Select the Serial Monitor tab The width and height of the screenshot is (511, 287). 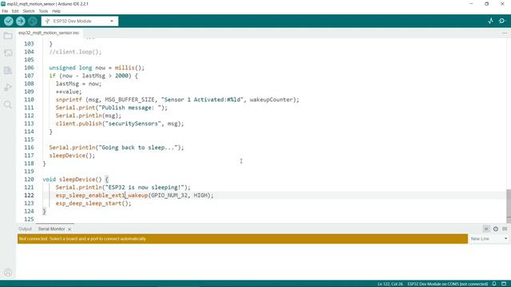pyautogui.click(x=51, y=229)
